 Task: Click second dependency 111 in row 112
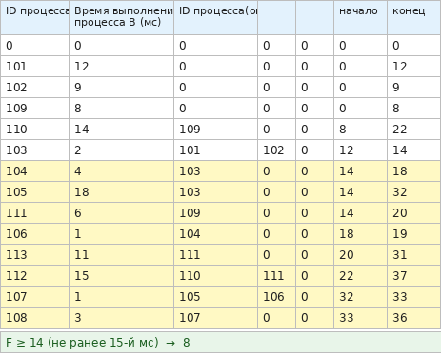pos(277,276)
